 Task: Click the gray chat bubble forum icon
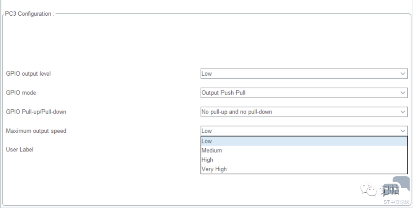click(397, 187)
